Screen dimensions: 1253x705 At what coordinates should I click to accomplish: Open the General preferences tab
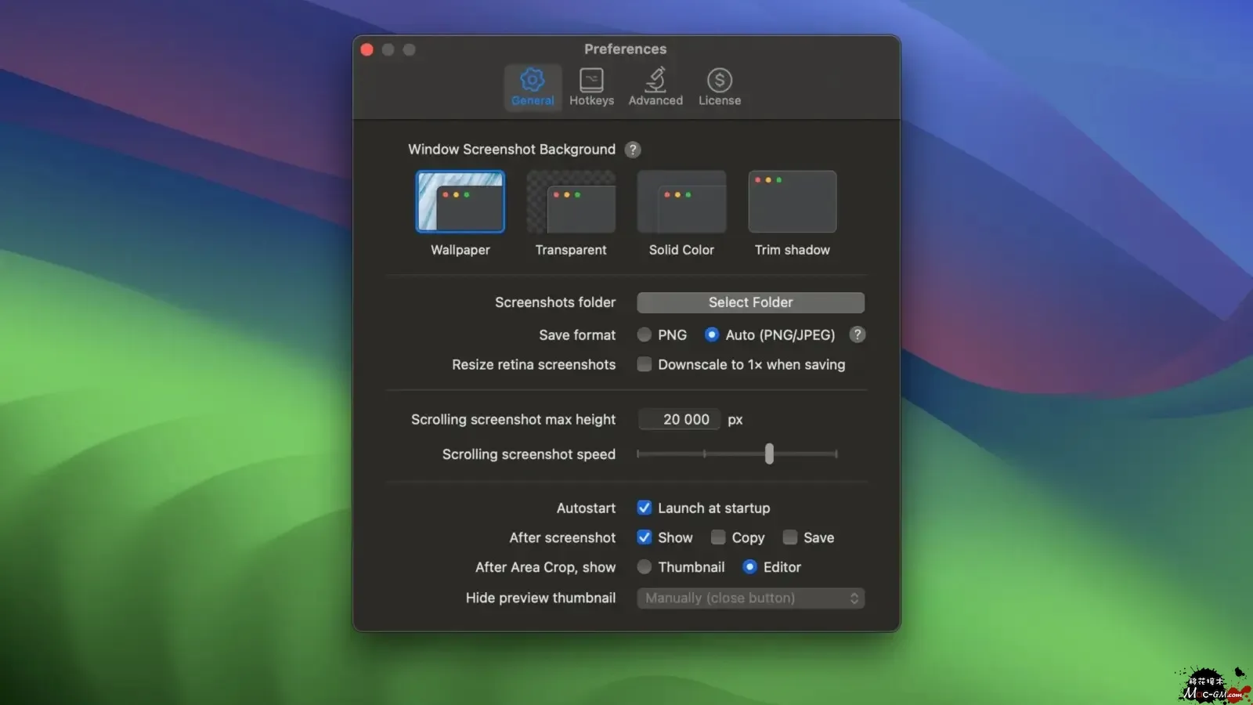[x=533, y=87]
